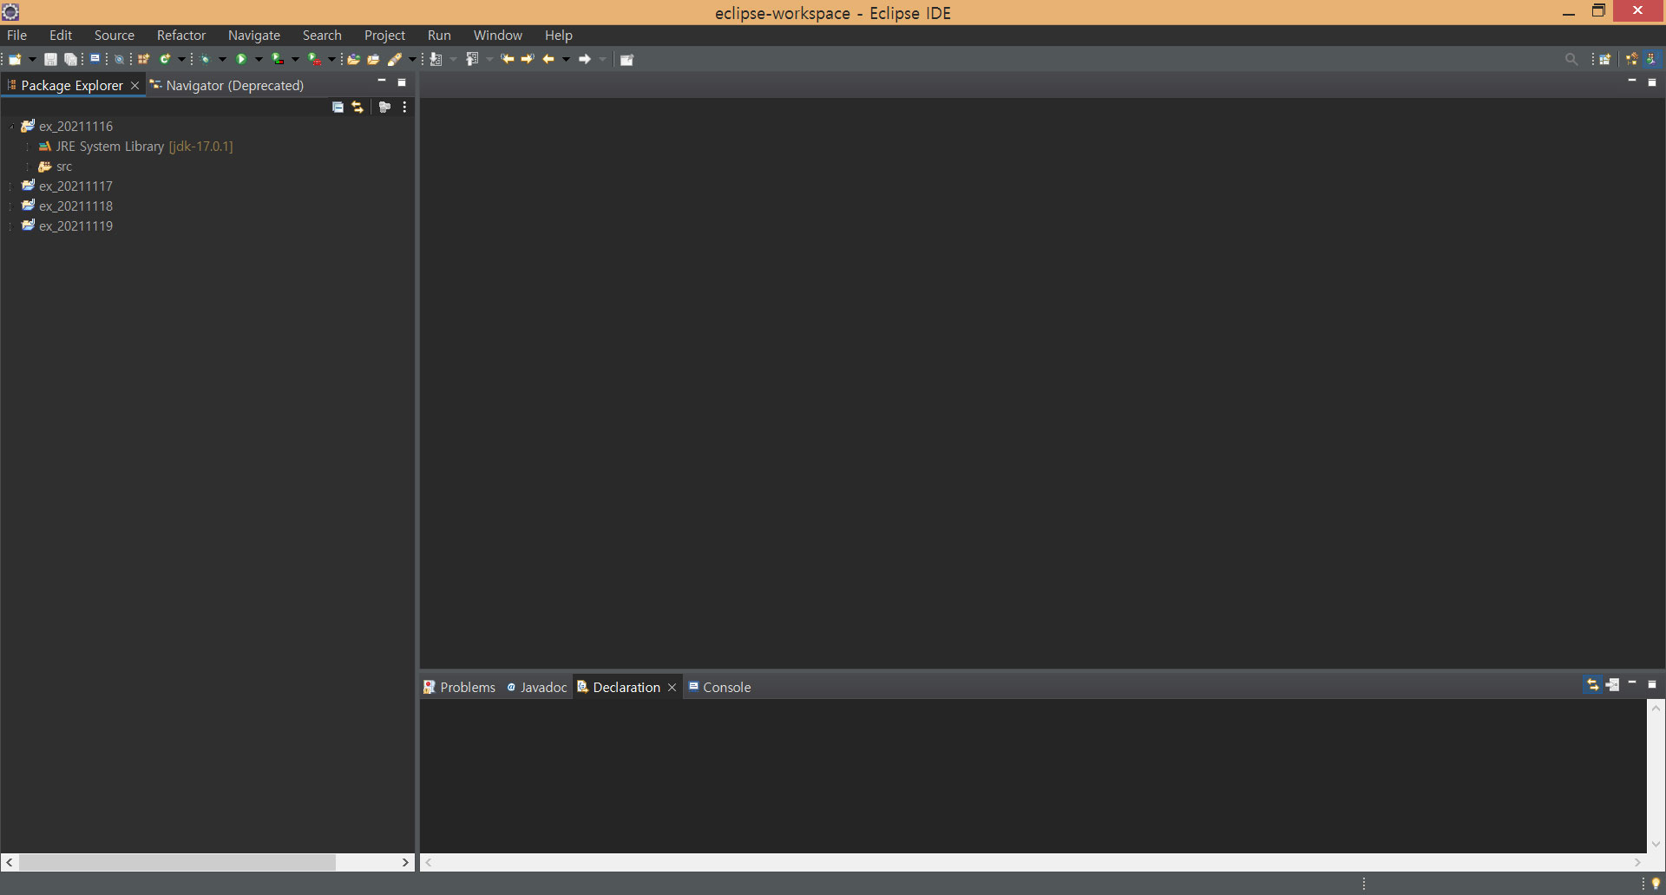Open the Debug dropdown arrow
The width and height of the screenshot is (1666, 895).
tap(222, 59)
